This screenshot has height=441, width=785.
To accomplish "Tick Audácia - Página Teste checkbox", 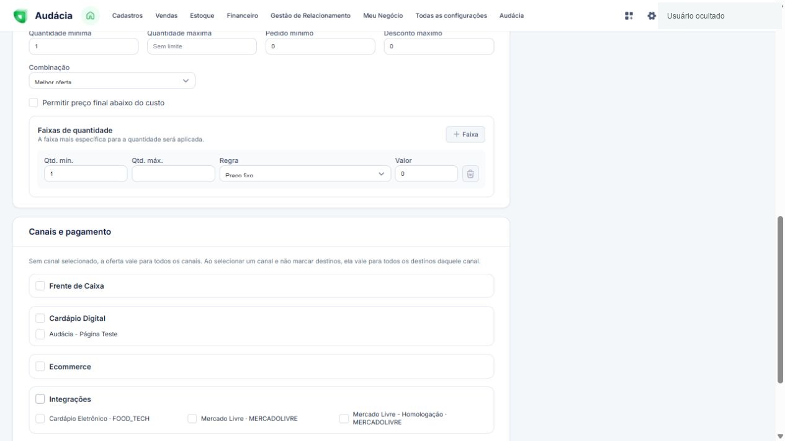I will tap(40, 334).
